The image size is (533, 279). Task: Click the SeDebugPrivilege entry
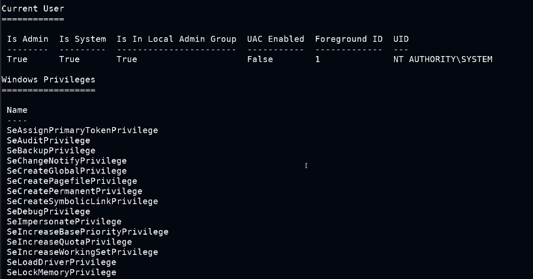tap(48, 211)
